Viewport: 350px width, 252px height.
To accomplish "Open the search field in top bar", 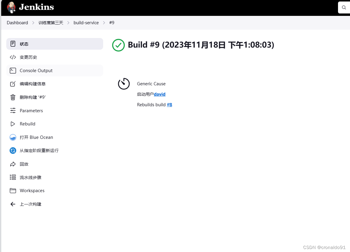I will click(x=344, y=7).
